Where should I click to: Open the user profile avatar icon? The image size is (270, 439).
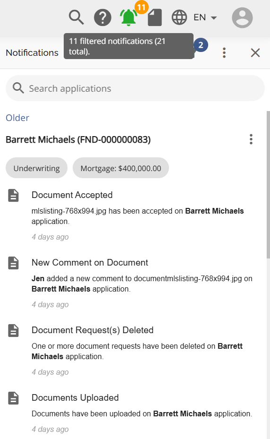[242, 17]
